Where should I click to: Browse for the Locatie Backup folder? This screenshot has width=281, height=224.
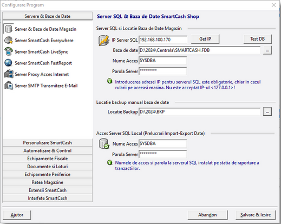pos(267,112)
